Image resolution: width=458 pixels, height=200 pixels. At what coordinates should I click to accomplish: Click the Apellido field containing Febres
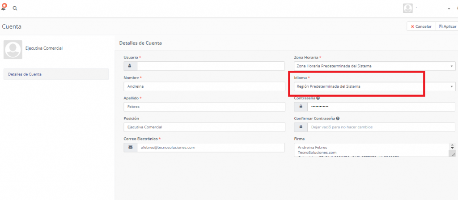click(x=204, y=107)
